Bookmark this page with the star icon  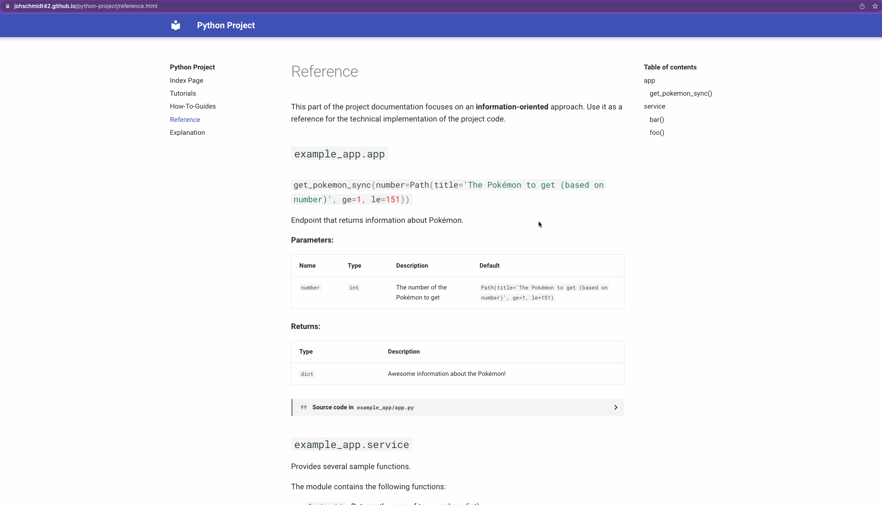[874, 6]
